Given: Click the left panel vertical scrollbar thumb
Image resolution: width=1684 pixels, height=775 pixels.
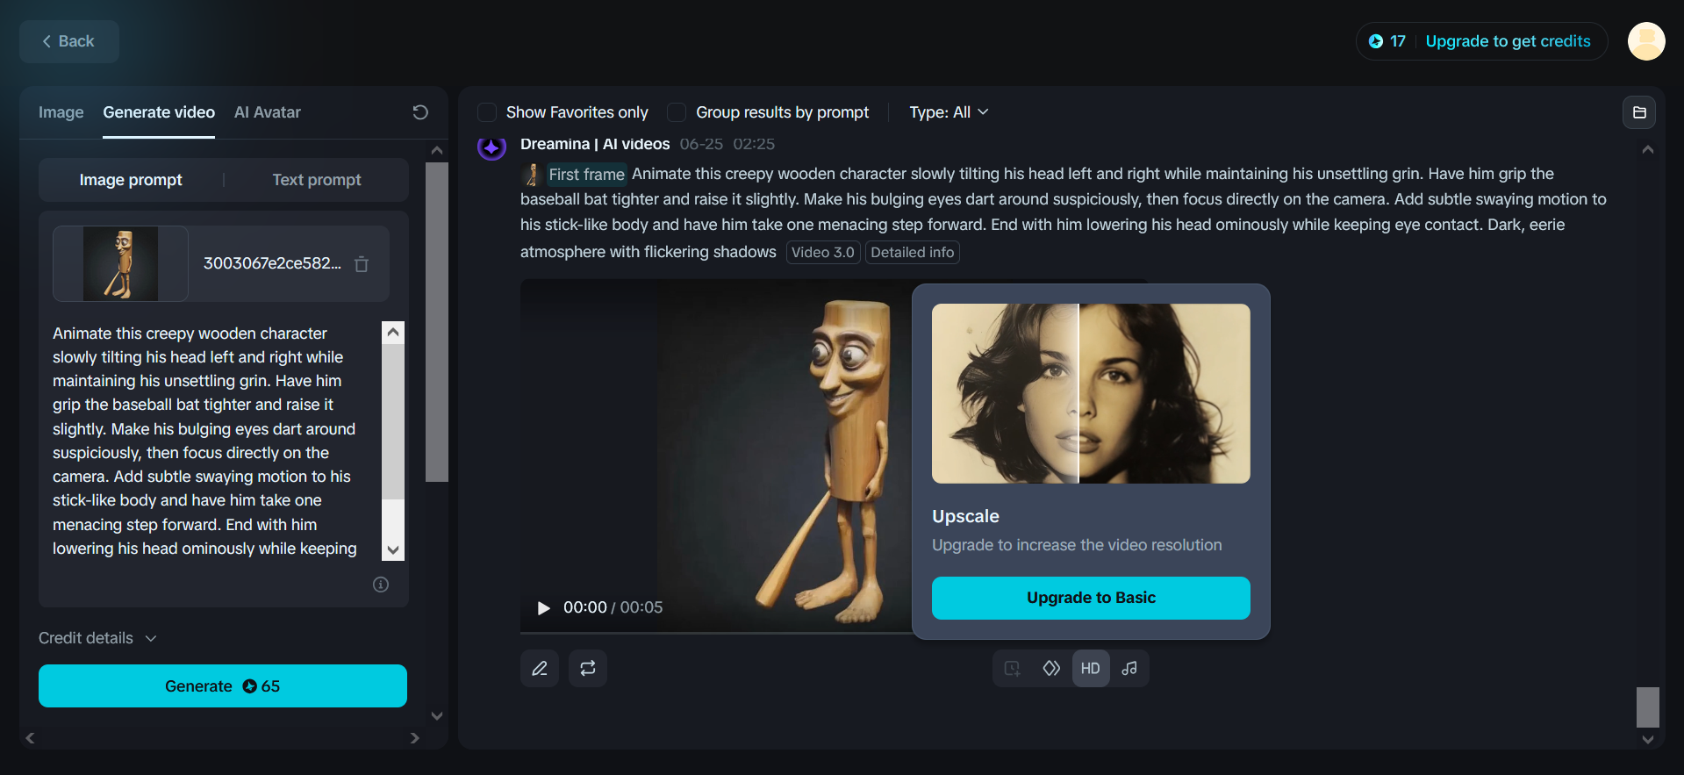Looking at the screenshot, I should [437, 322].
